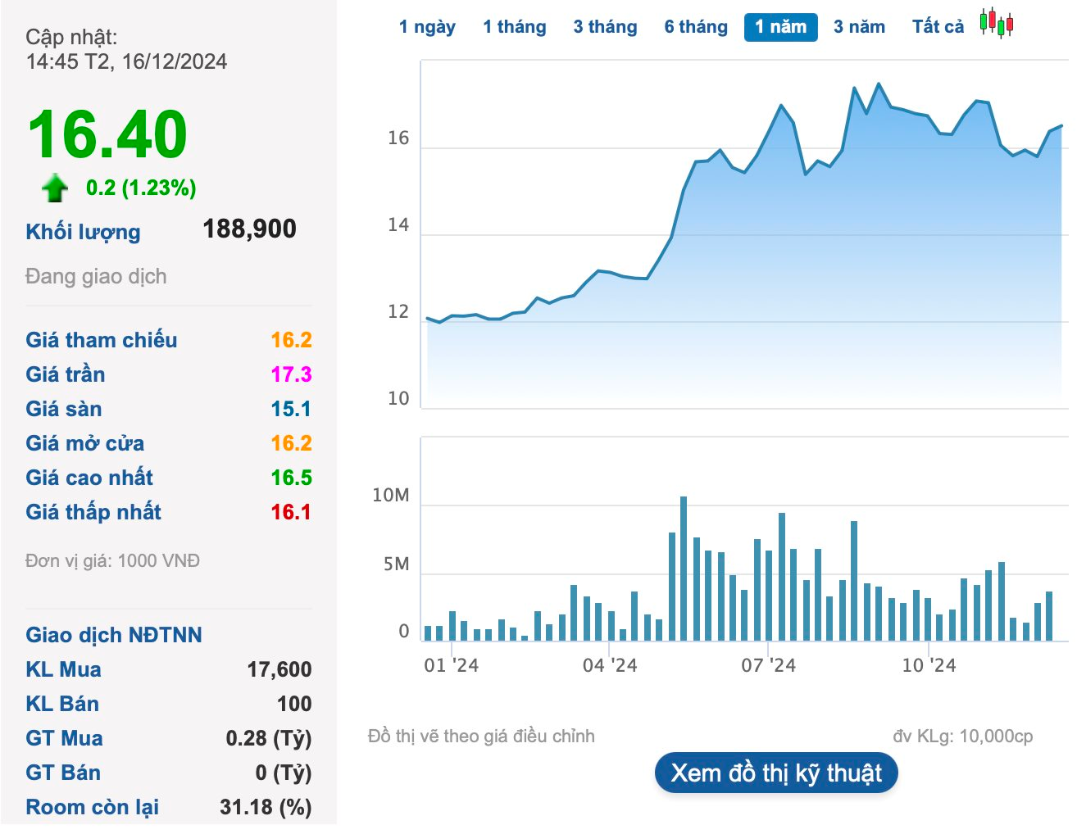Click the 04 '24 axis marker
Image resolution: width=1077 pixels, height=834 pixels.
(609, 665)
